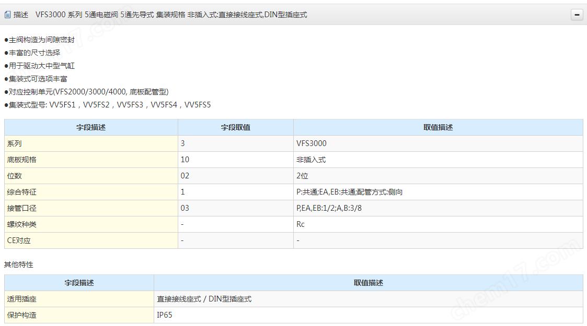
Task: Select the panel title starting with VFS3000 系列
Action: click(x=171, y=15)
